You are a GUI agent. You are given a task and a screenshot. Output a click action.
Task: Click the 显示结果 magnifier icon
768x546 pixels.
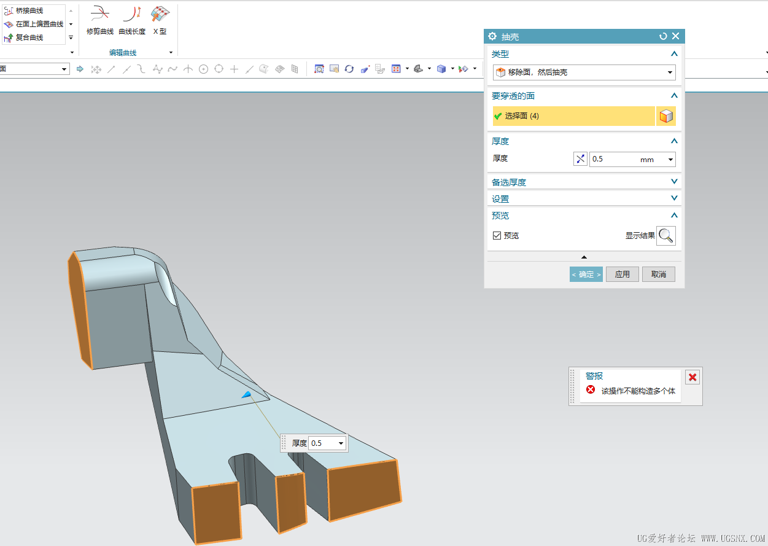click(666, 236)
